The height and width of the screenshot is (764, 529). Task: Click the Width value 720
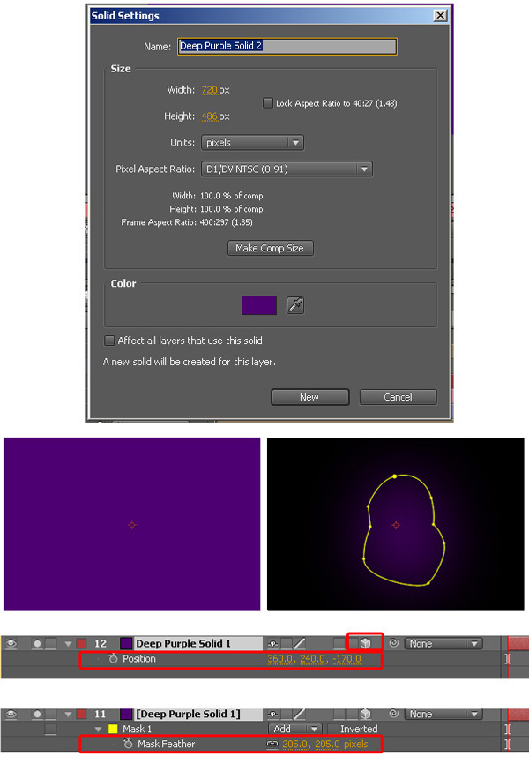pos(210,90)
